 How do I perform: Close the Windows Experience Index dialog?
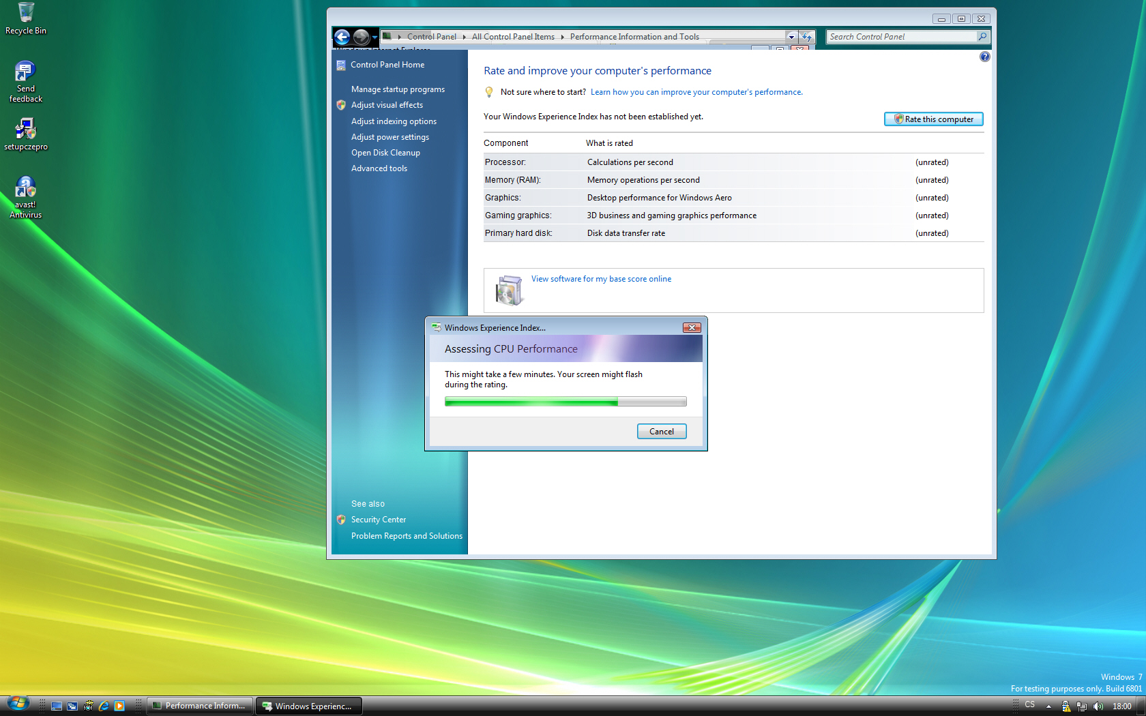692,328
